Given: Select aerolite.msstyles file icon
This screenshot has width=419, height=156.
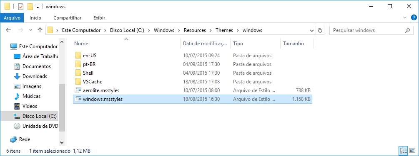Looking at the screenshot, I should point(78,90).
